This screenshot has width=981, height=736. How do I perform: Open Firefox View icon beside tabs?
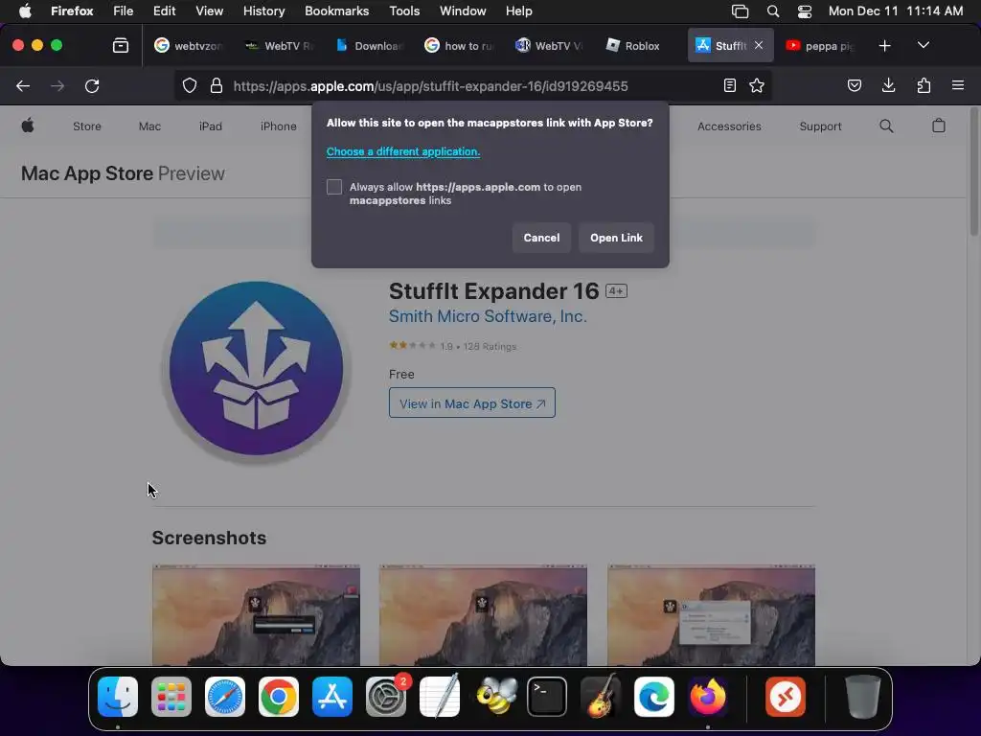(x=121, y=46)
